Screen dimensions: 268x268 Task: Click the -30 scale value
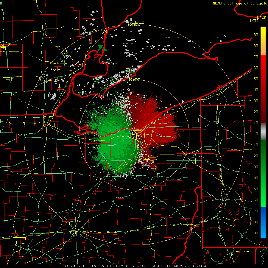coord(255,167)
